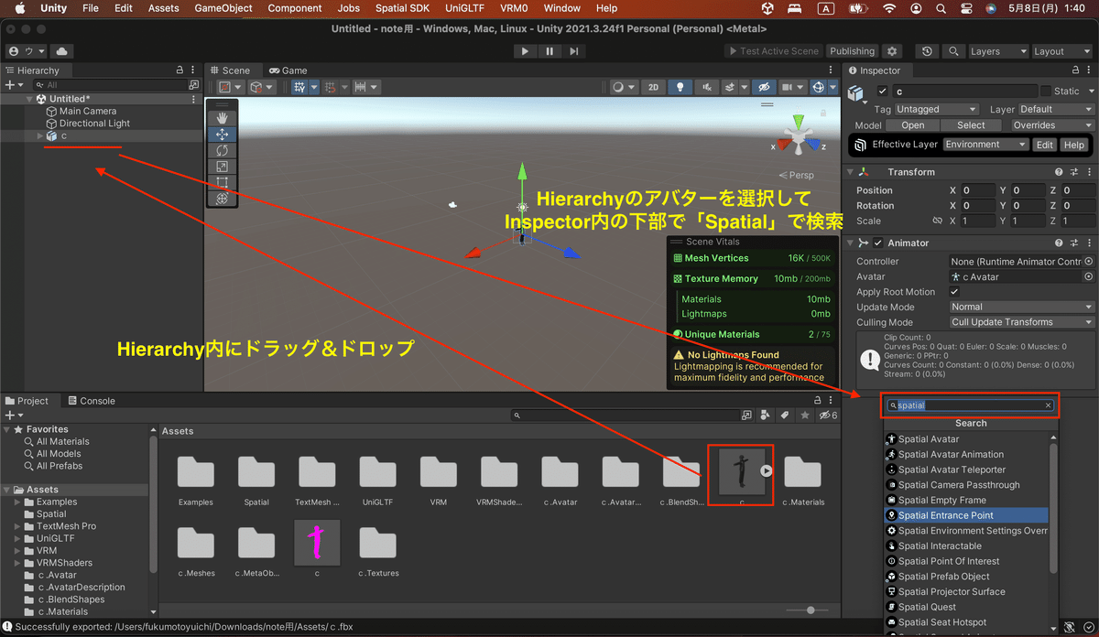The width and height of the screenshot is (1099, 637).
Task: Click the Help button beside Effective Layer
Action: pos(1074,145)
